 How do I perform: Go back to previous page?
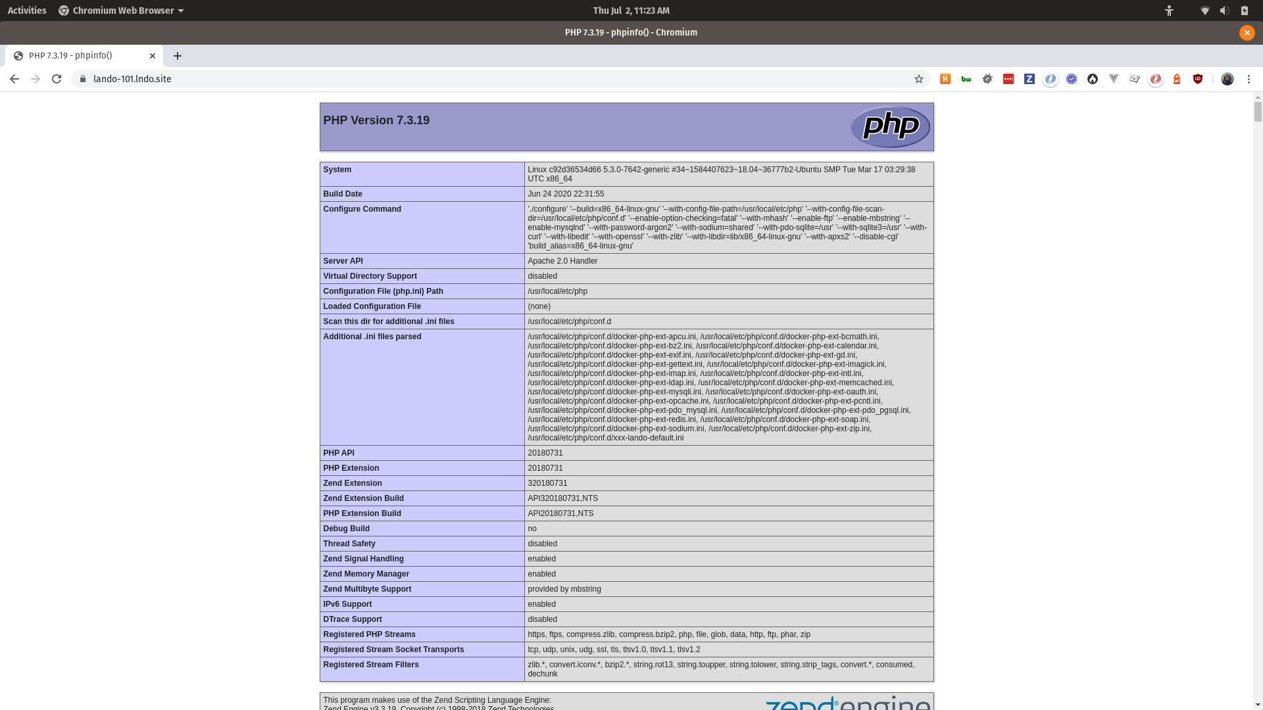tap(14, 79)
